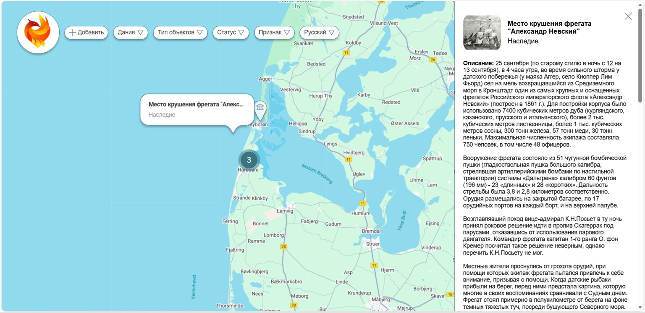Viewport: 645px width, 313px height.
Task: Click the Struer town label on map
Action: (x=372, y=244)
